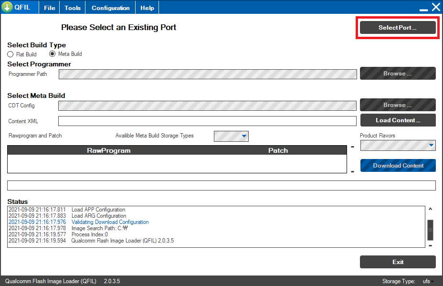This screenshot has width=443, height=286.
Task: Close the QFIL window
Action: pyautogui.click(x=436, y=7)
